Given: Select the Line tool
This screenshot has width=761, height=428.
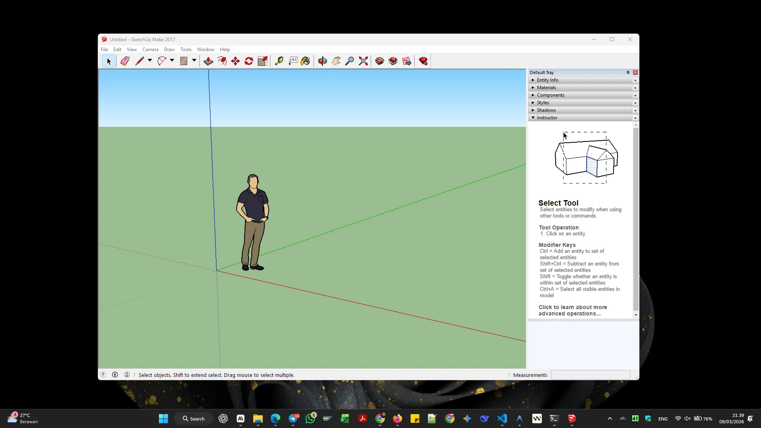Looking at the screenshot, I should 140,61.
